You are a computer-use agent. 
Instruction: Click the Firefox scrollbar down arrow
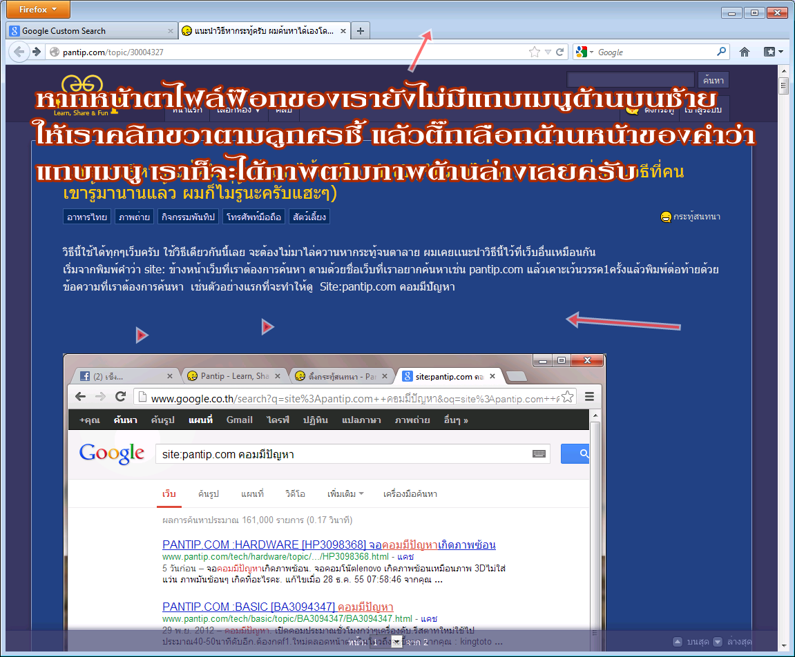click(784, 645)
